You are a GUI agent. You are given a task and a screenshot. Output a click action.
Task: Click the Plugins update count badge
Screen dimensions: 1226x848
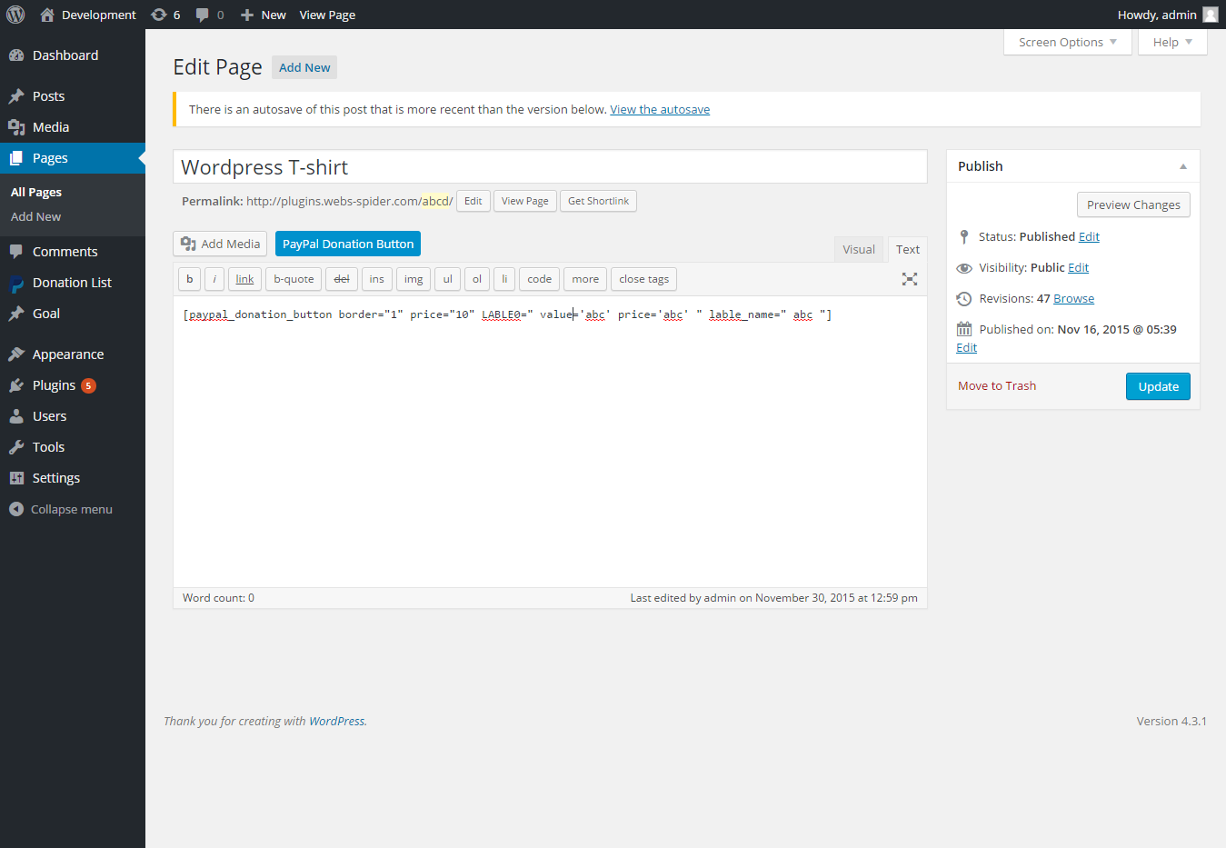click(88, 385)
